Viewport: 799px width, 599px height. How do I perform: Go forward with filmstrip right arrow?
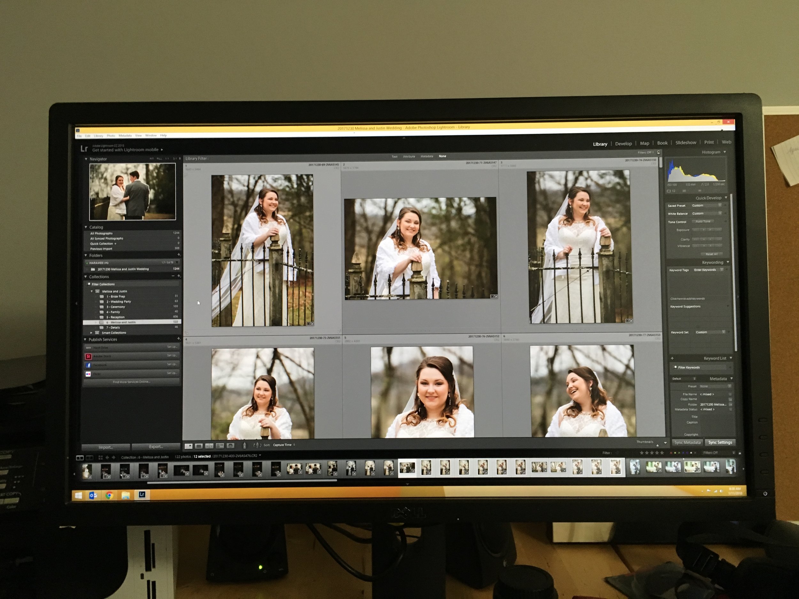pyautogui.click(x=113, y=457)
